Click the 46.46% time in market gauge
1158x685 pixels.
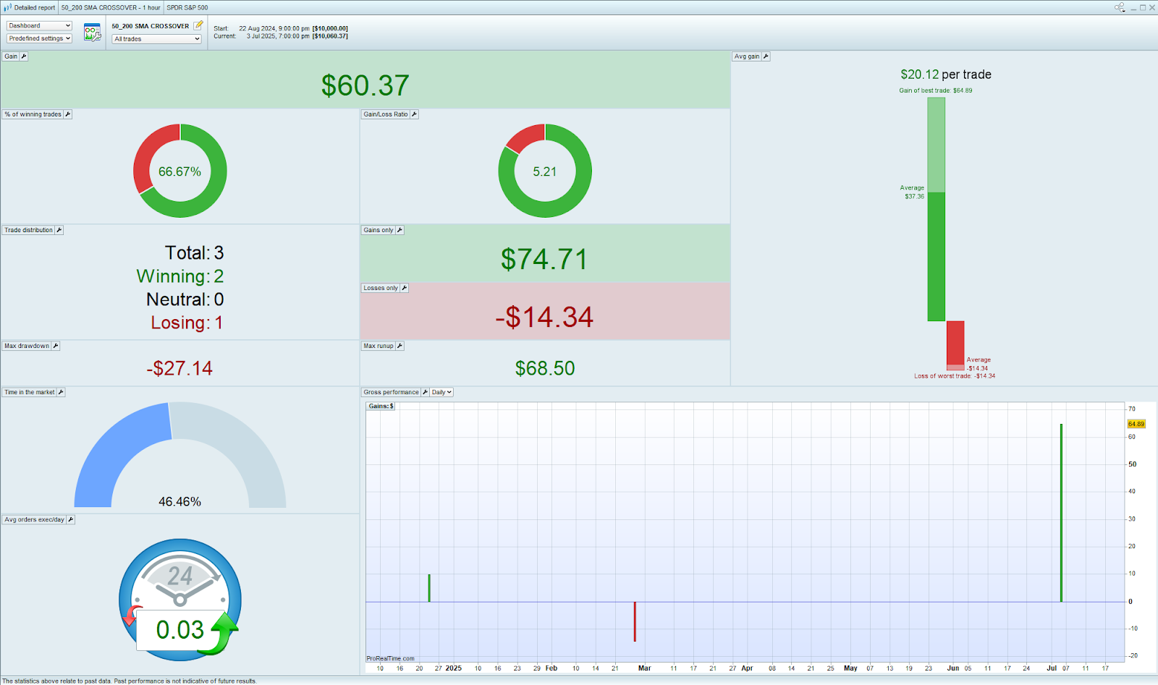click(x=180, y=455)
